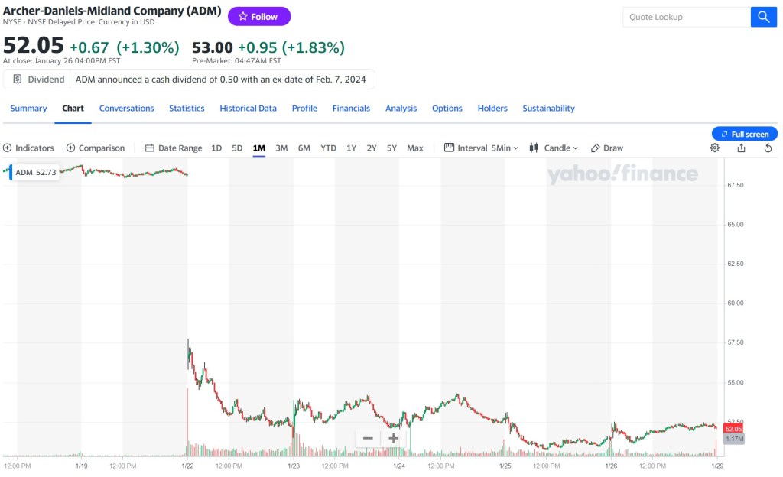The height and width of the screenshot is (477, 783).
Task: Click the Quote Lookup search field
Action: tap(686, 17)
